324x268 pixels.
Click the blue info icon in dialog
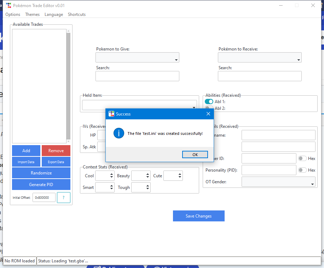pos(118,133)
